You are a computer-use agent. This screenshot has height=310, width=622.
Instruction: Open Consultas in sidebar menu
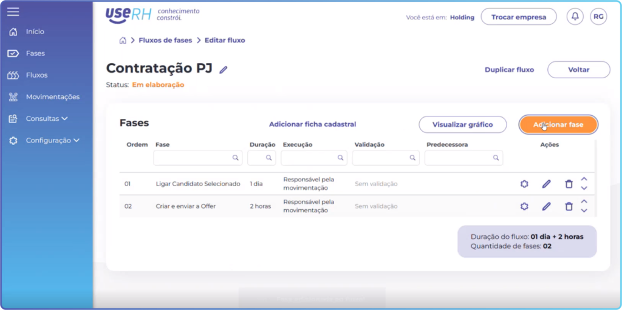43,118
